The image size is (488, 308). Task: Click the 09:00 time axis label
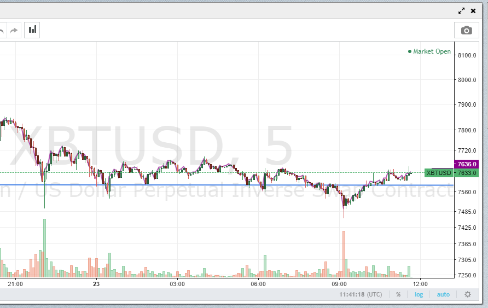(339, 284)
